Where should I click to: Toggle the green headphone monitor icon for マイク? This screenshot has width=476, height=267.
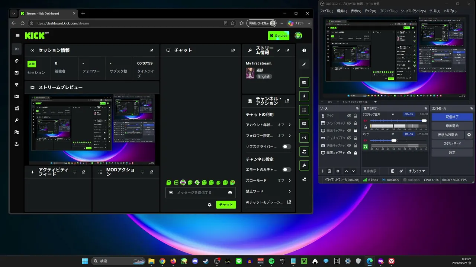(365, 147)
